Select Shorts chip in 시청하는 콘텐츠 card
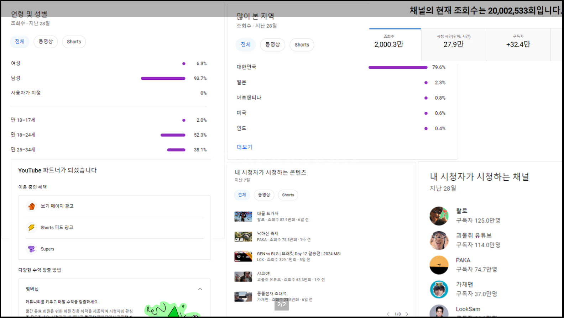The image size is (564, 318). (288, 195)
